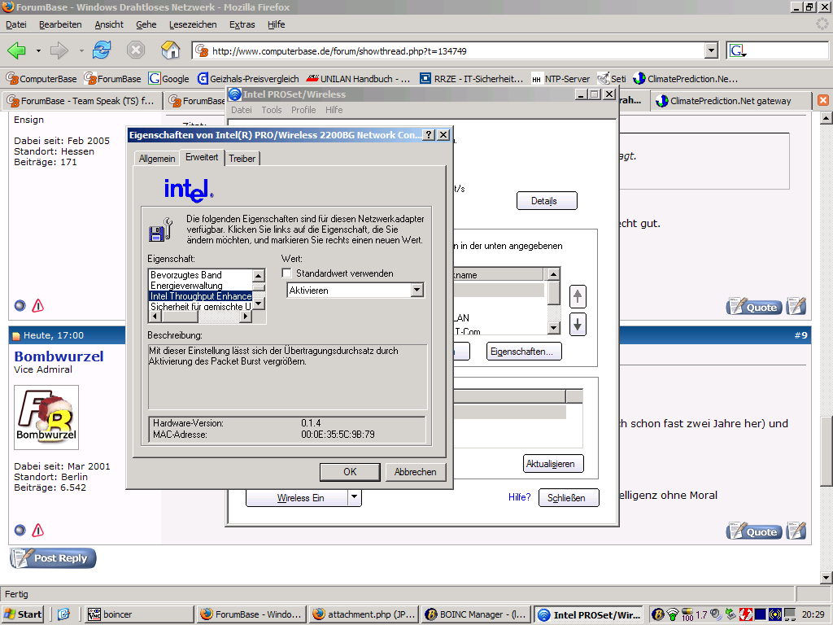Switch to the Allgemein tab
This screenshot has width=833, height=625.
point(157,159)
